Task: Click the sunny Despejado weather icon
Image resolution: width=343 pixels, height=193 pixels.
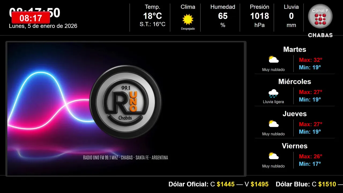Action: pyautogui.click(x=188, y=19)
